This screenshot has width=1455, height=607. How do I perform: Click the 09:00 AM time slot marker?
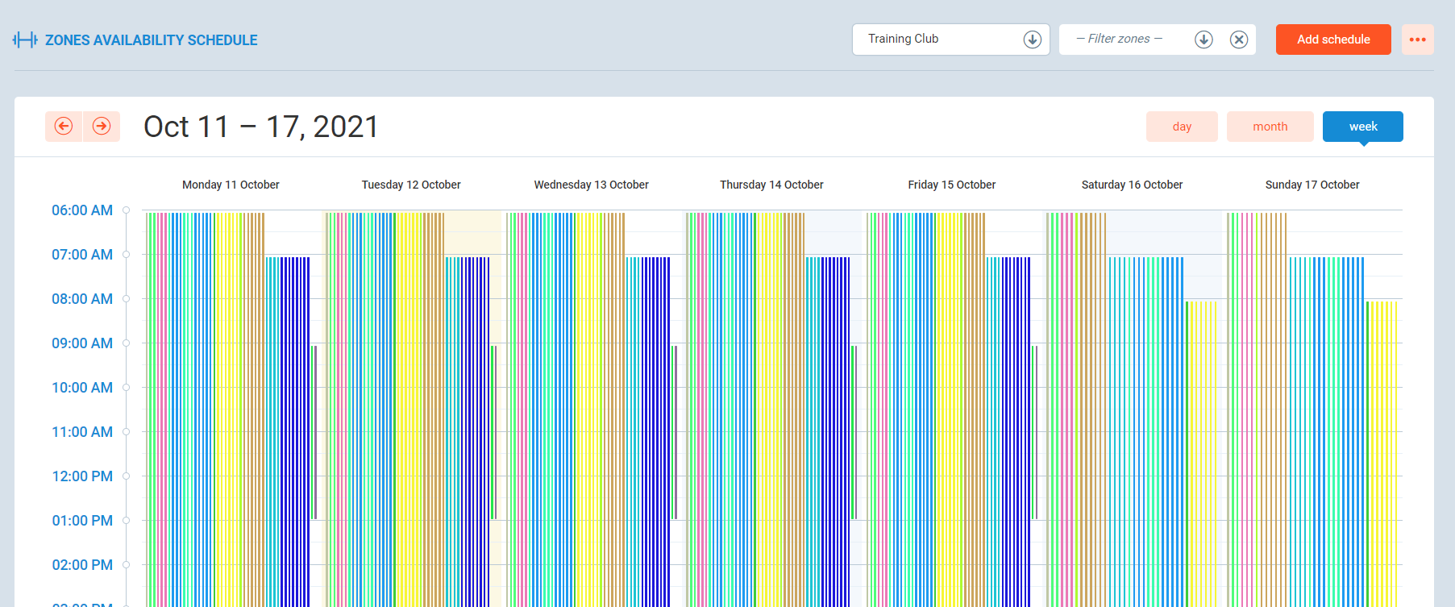[127, 343]
